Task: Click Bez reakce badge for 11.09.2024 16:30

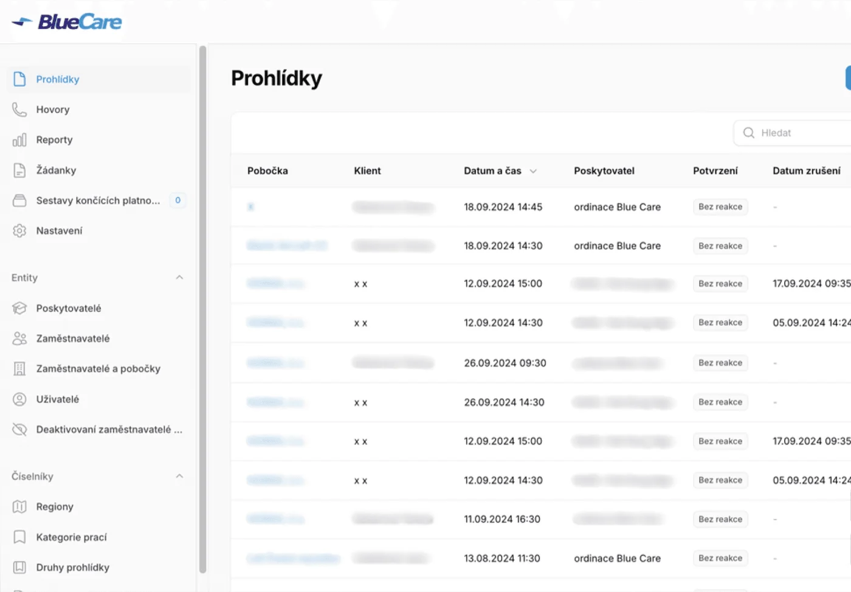Action: coord(720,519)
